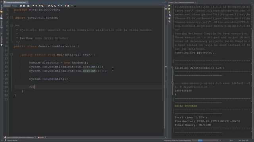Switch to the History view button
Image resolution: width=254 pixels, height=142 pixels.
click(15, 6)
